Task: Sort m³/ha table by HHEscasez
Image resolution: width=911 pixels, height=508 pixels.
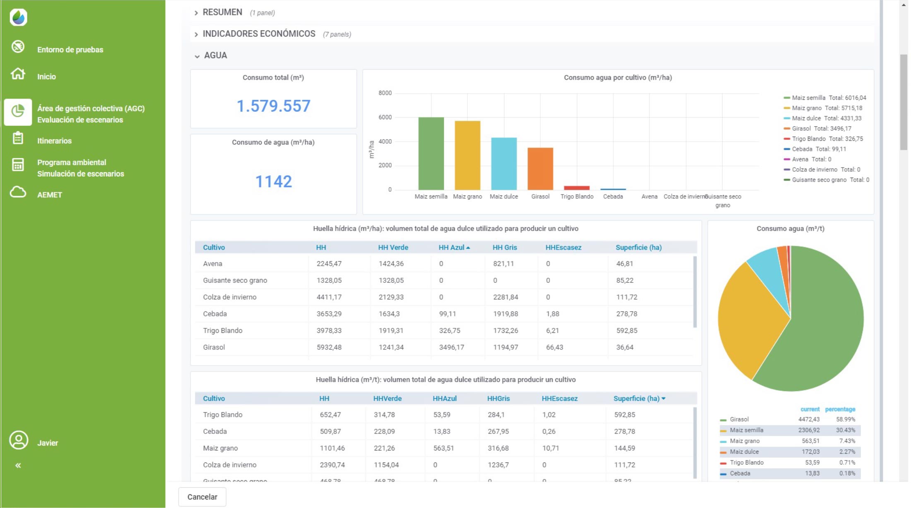Action: click(x=563, y=247)
